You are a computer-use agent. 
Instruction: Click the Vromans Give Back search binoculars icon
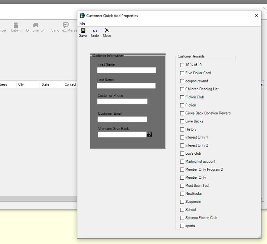tap(149, 134)
